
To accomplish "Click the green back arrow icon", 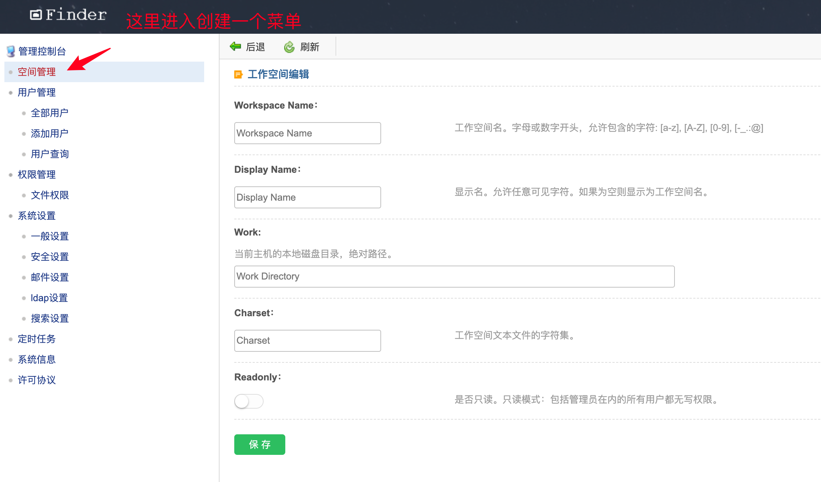I will click(235, 47).
